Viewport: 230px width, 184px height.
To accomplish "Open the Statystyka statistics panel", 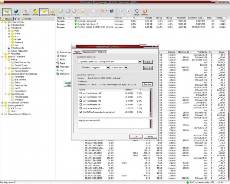I will tap(63, 74).
